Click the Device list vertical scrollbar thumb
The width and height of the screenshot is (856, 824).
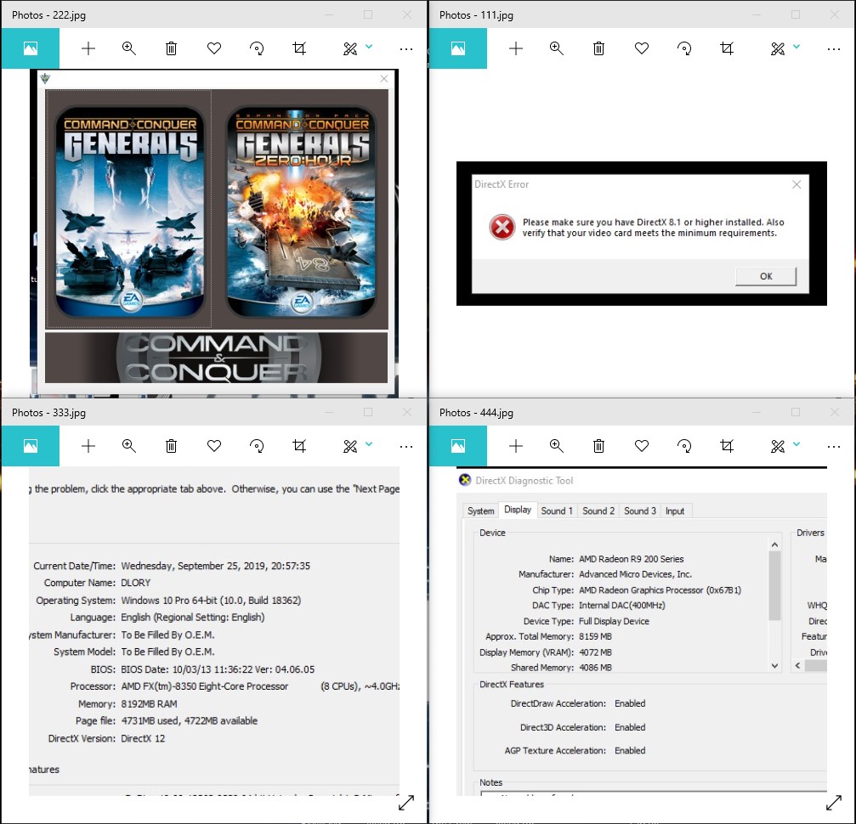774,585
